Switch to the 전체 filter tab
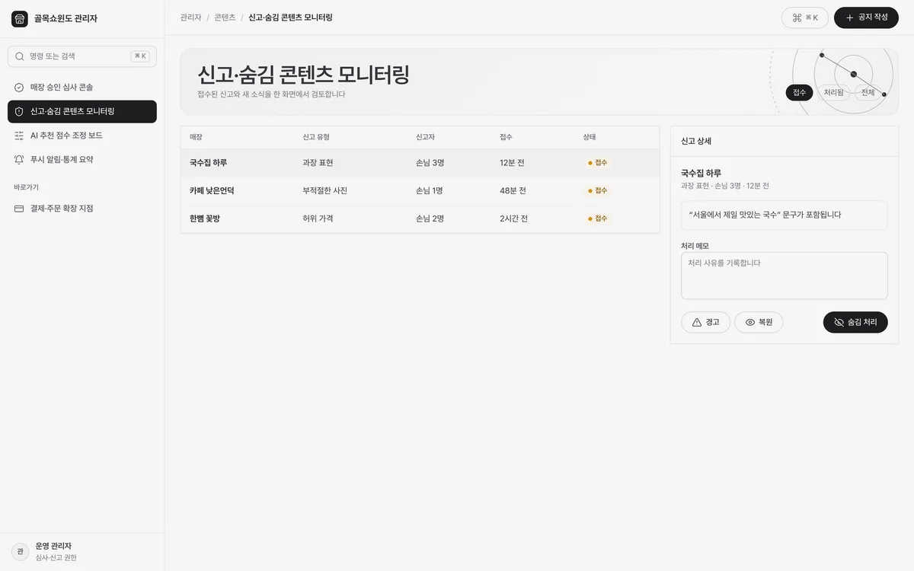914x571 pixels. 868,93
